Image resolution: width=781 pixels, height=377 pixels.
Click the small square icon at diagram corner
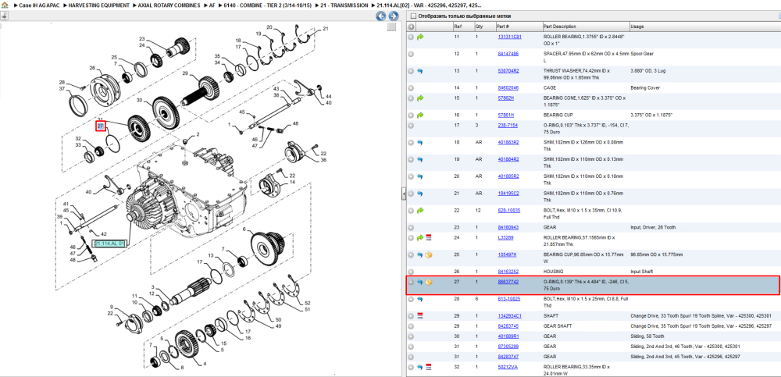[x=391, y=27]
